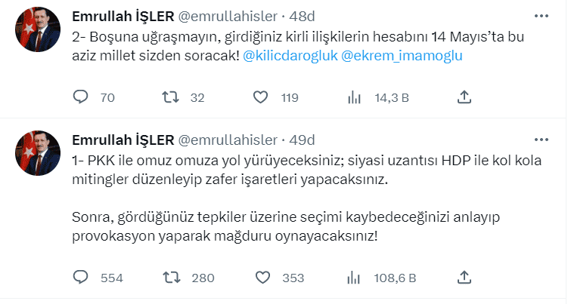View analytics showing 14,3 B views
The image size is (568, 304).
(x=353, y=97)
